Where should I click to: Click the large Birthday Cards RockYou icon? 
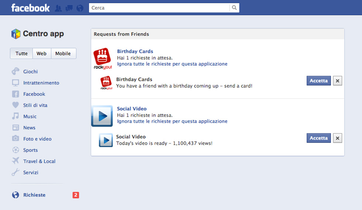click(x=102, y=59)
